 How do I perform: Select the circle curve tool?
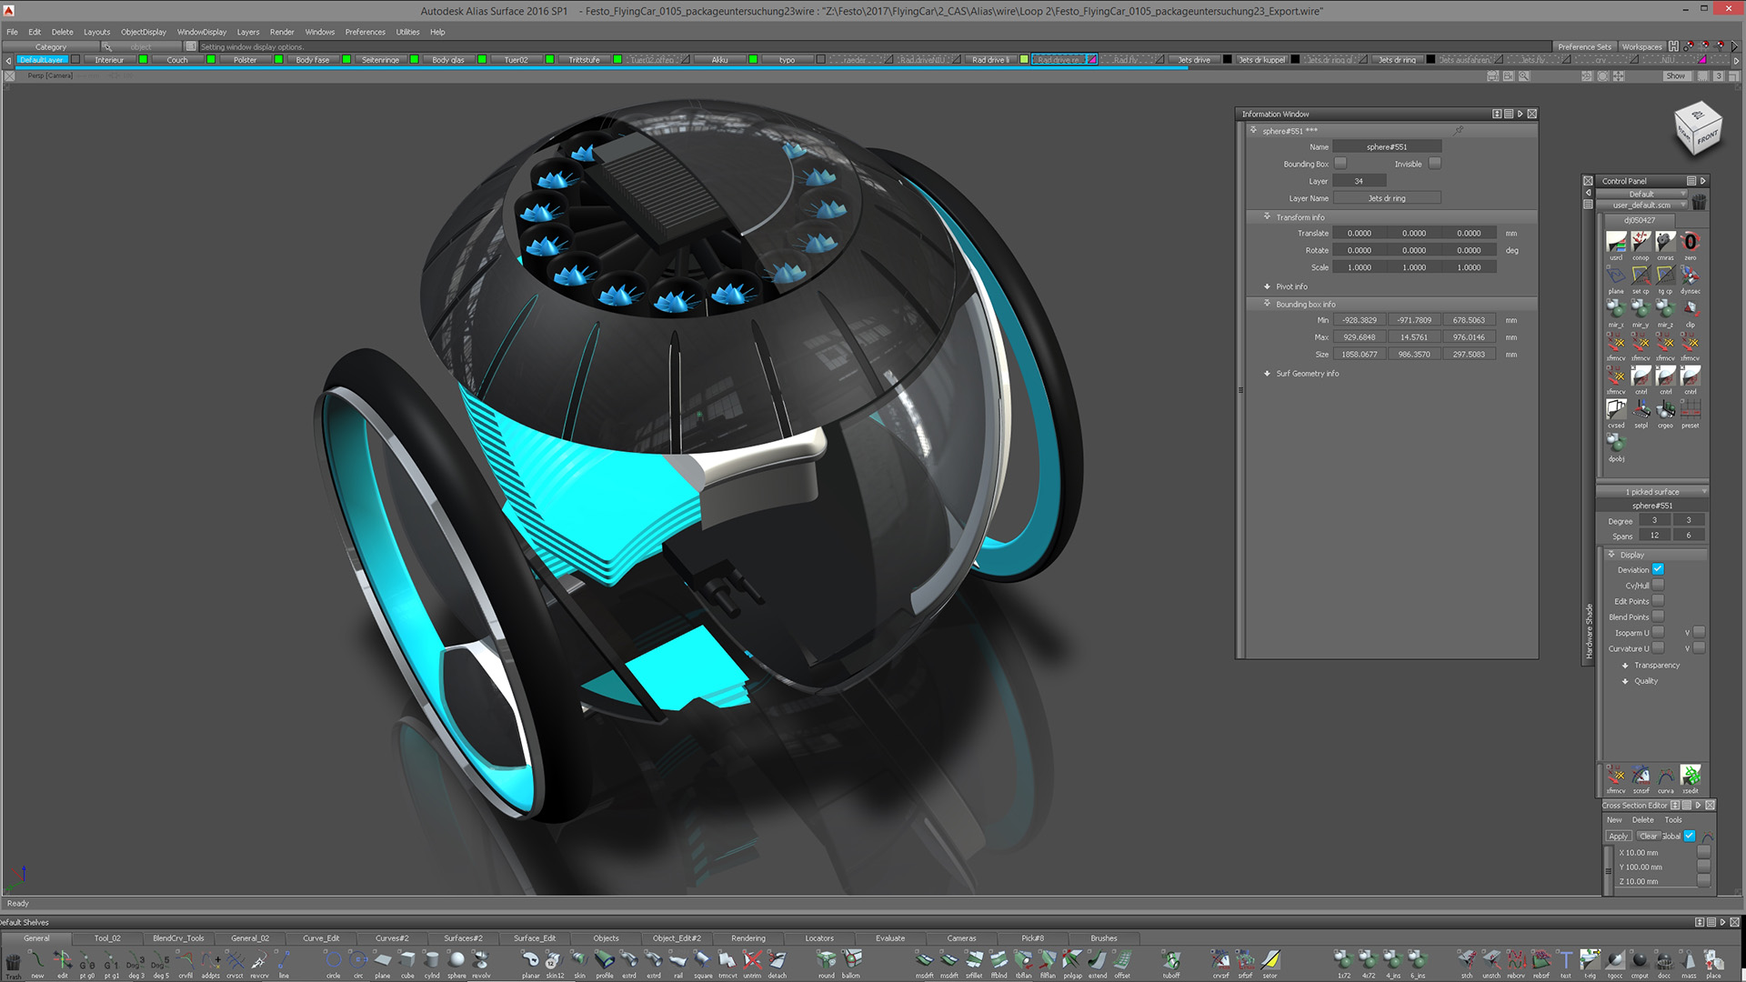pyautogui.click(x=333, y=962)
